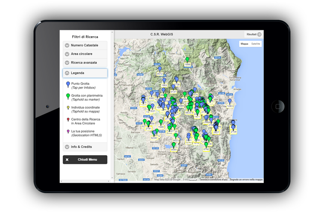Click the red Centro della Ricerca legend icon
This screenshot has width=324, height=213.
point(68,120)
